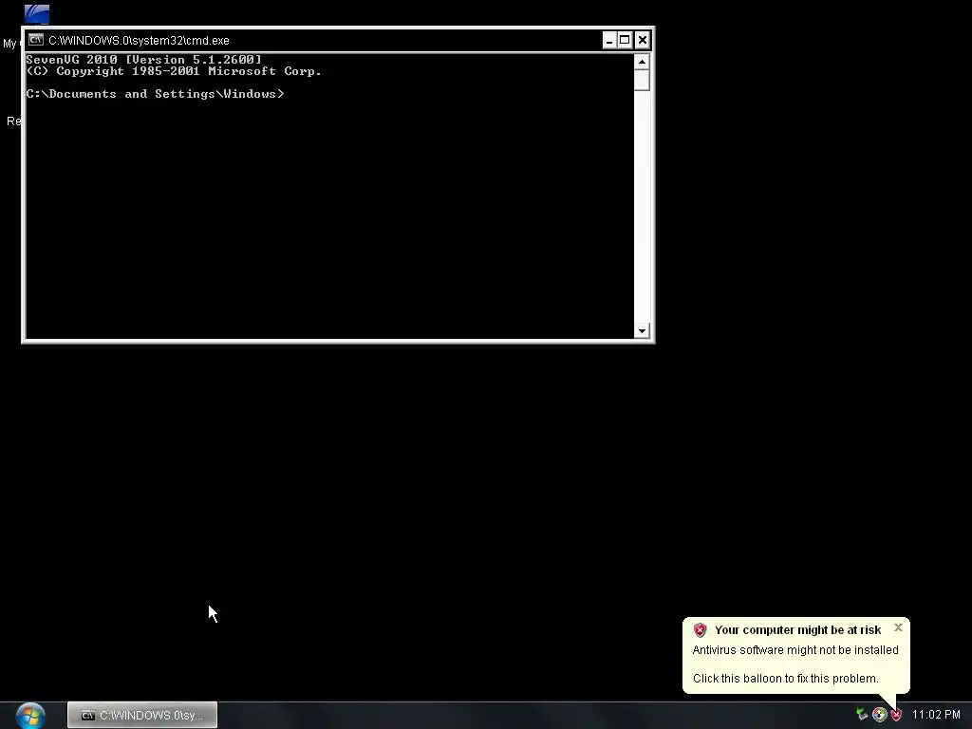
Task: Click the cmd window scrollbar thumb
Action: coord(642,80)
